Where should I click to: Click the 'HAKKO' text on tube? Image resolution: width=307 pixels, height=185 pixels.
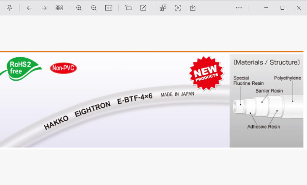pos(56,123)
